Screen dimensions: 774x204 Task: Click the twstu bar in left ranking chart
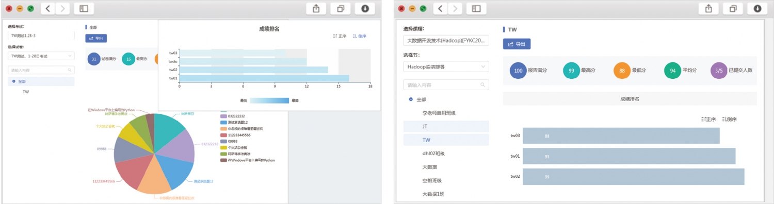tap(243, 61)
